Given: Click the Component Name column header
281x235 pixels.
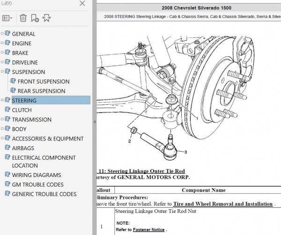Looking at the screenshot, I should coord(204,190).
